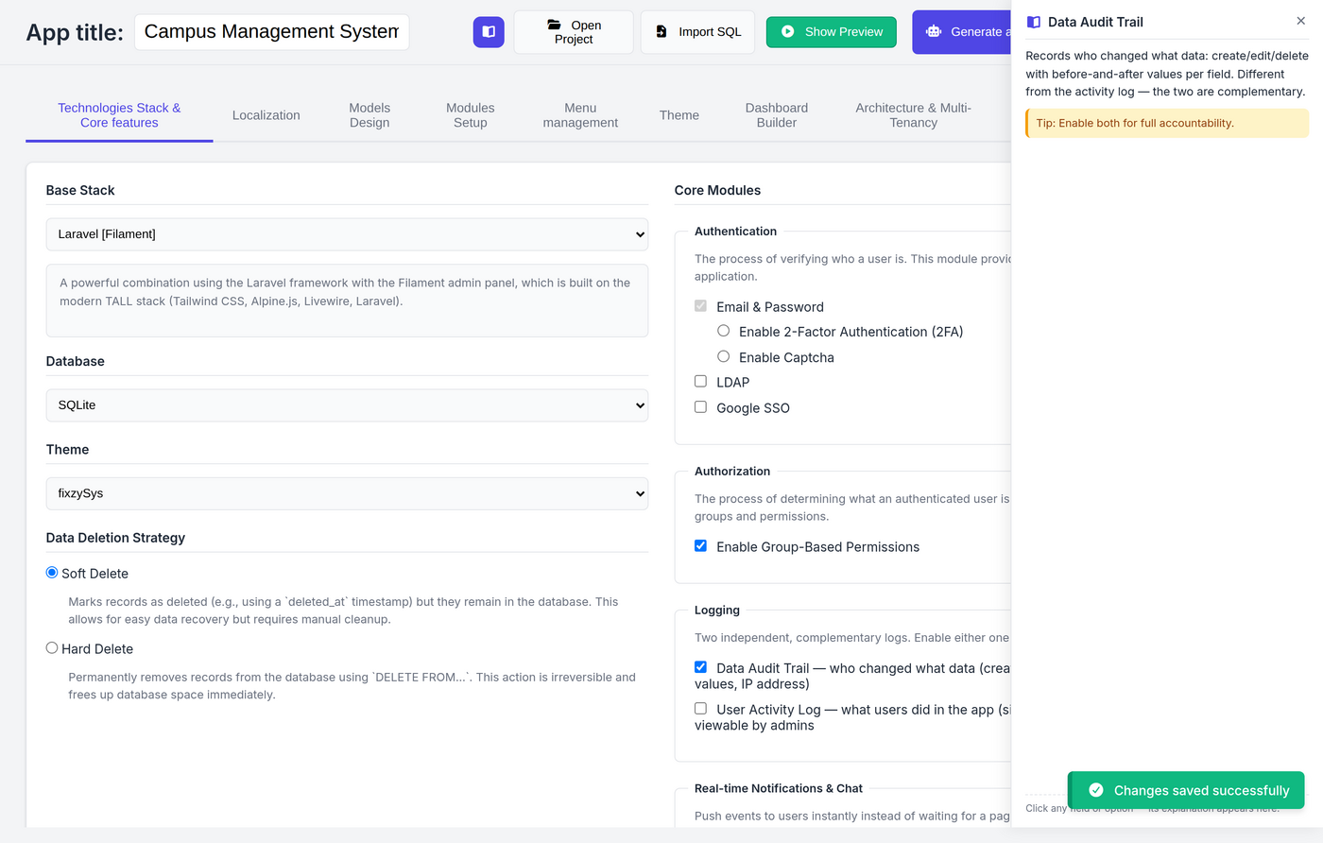1323x843 pixels.
Task: Click the Open Project button
Action: [574, 32]
